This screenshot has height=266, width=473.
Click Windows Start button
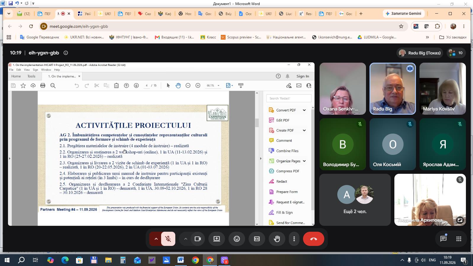click(7, 260)
